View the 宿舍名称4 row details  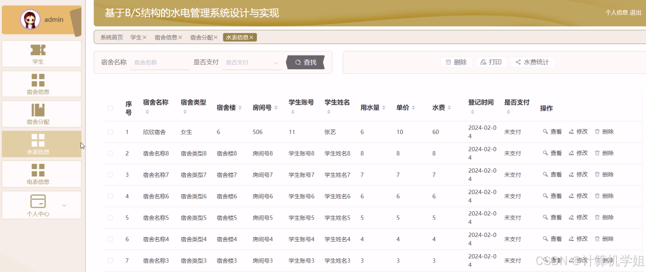(552, 239)
